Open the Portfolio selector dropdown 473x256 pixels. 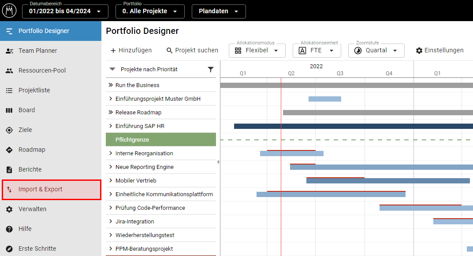[150, 11]
